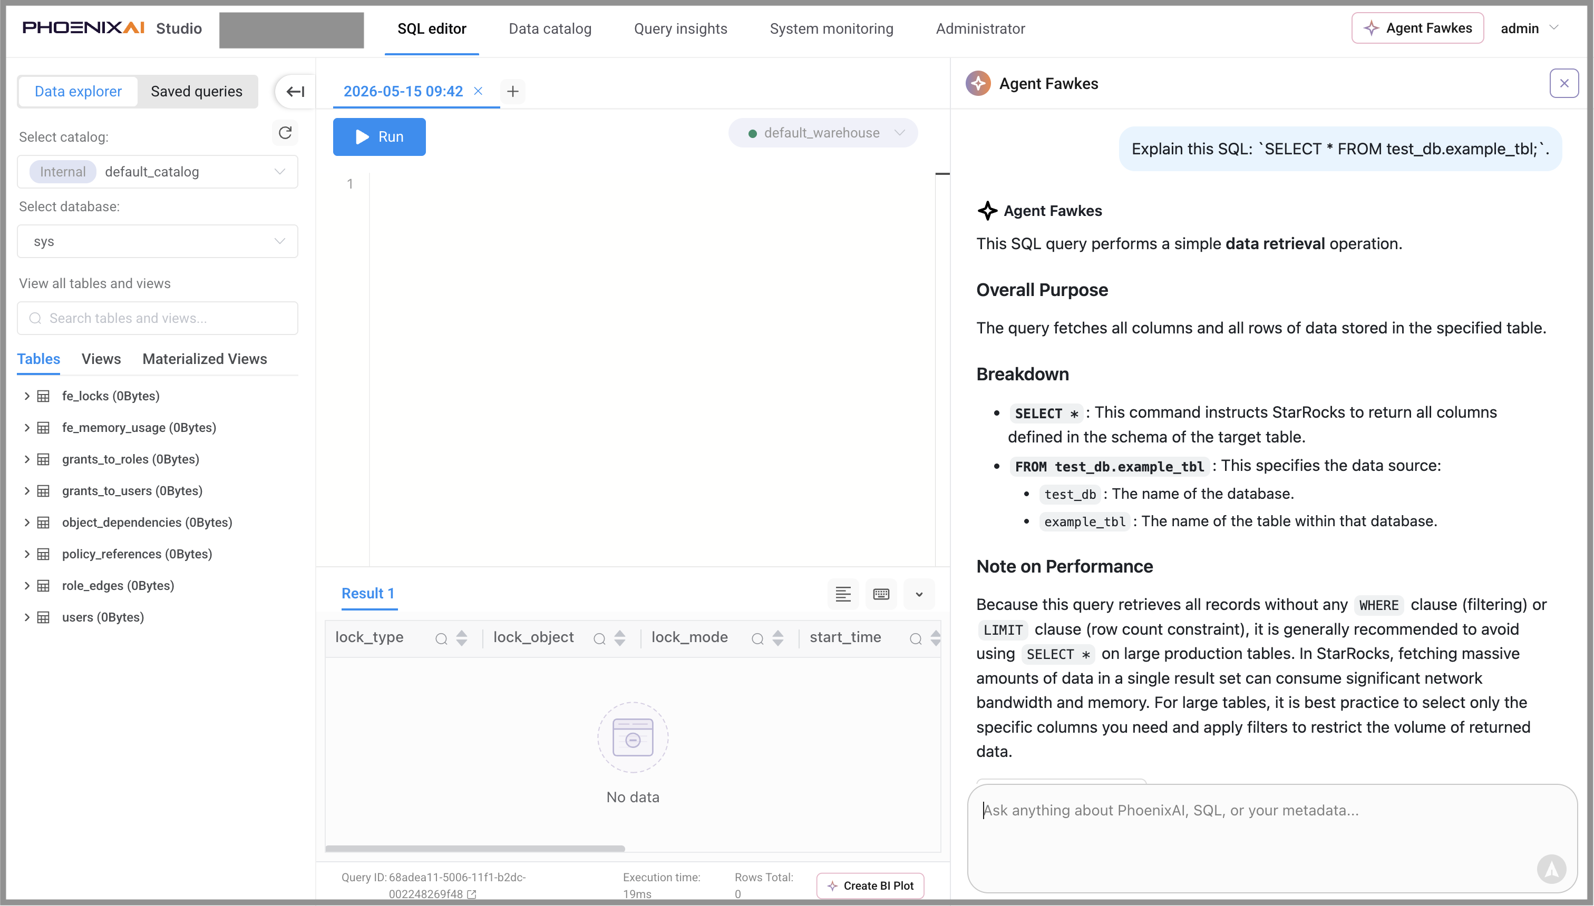Expand the policy_references table
Viewport: 1594px width, 906px height.
coord(27,555)
